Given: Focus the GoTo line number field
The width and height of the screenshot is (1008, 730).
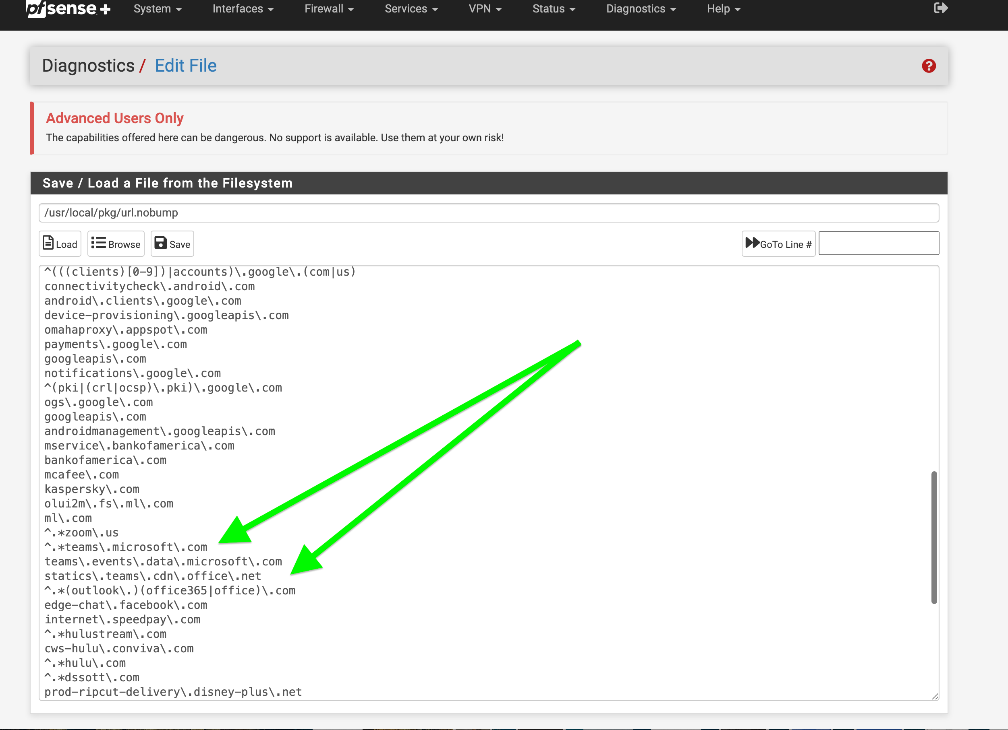Looking at the screenshot, I should (x=879, y=243).
